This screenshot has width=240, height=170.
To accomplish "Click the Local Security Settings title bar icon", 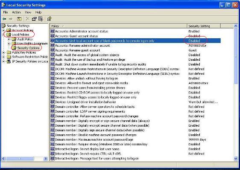I will click(x=3, y=5).
